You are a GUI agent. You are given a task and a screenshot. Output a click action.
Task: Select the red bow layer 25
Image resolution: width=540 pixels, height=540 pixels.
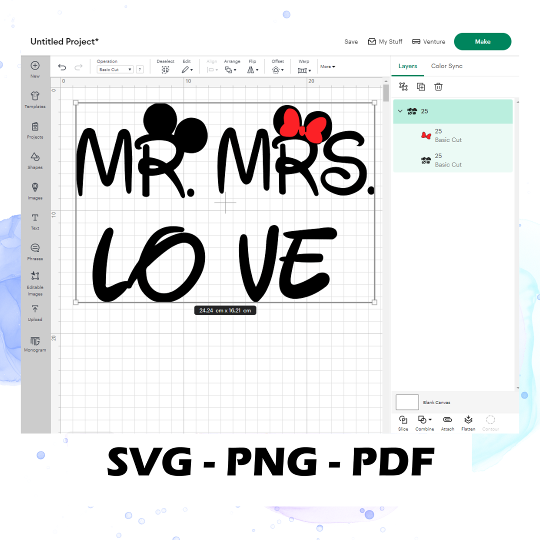[452, 135]
